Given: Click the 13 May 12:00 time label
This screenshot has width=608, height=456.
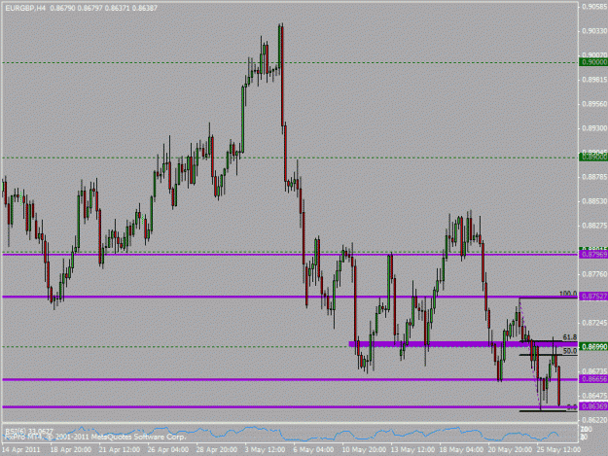Looking at the screenshot, I should pos(412,450).
